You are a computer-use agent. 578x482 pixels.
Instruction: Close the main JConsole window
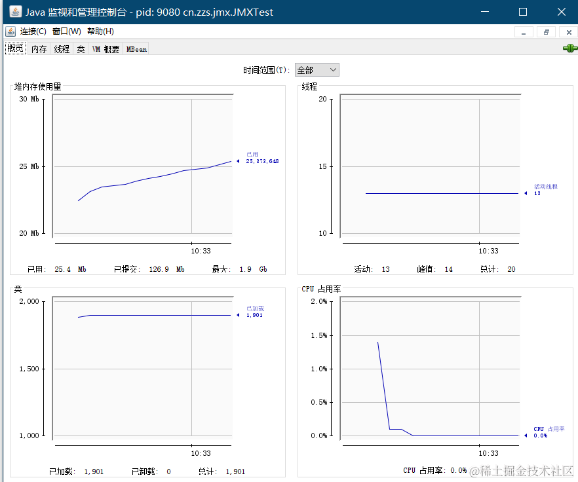point(561,12)
